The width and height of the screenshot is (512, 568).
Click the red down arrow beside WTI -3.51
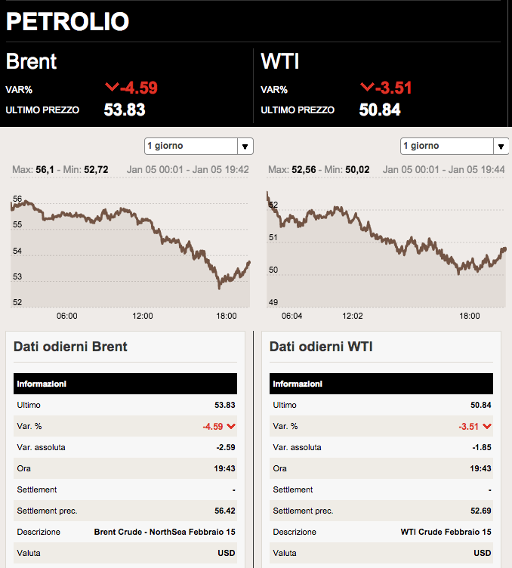tap(368, 87)
